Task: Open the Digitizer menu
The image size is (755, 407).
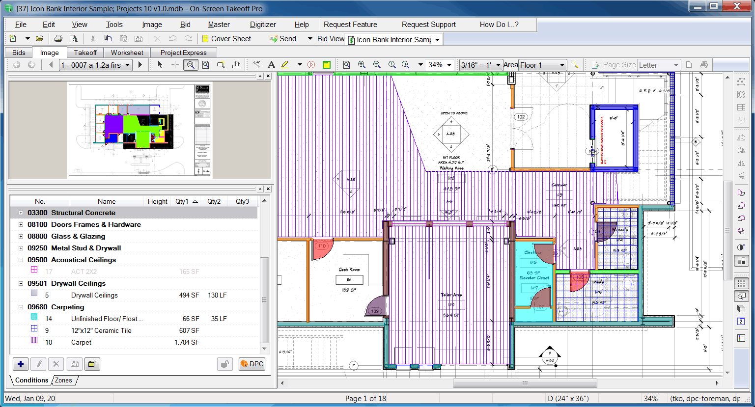Action: tap(263, 25)
